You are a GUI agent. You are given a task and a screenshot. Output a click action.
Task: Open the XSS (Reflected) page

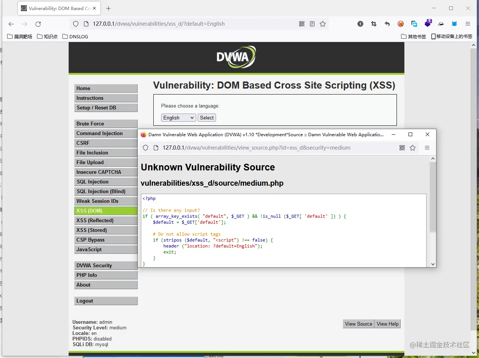click(106, 220)
